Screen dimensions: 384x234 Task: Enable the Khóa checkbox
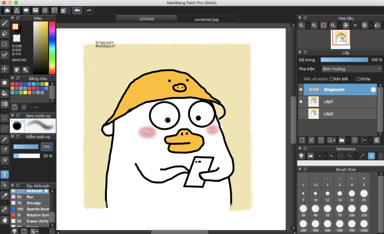tap(358, 79)
